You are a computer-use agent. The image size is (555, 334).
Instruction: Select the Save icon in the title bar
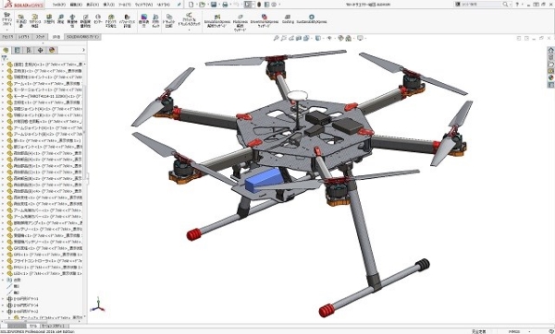(214, 5)
